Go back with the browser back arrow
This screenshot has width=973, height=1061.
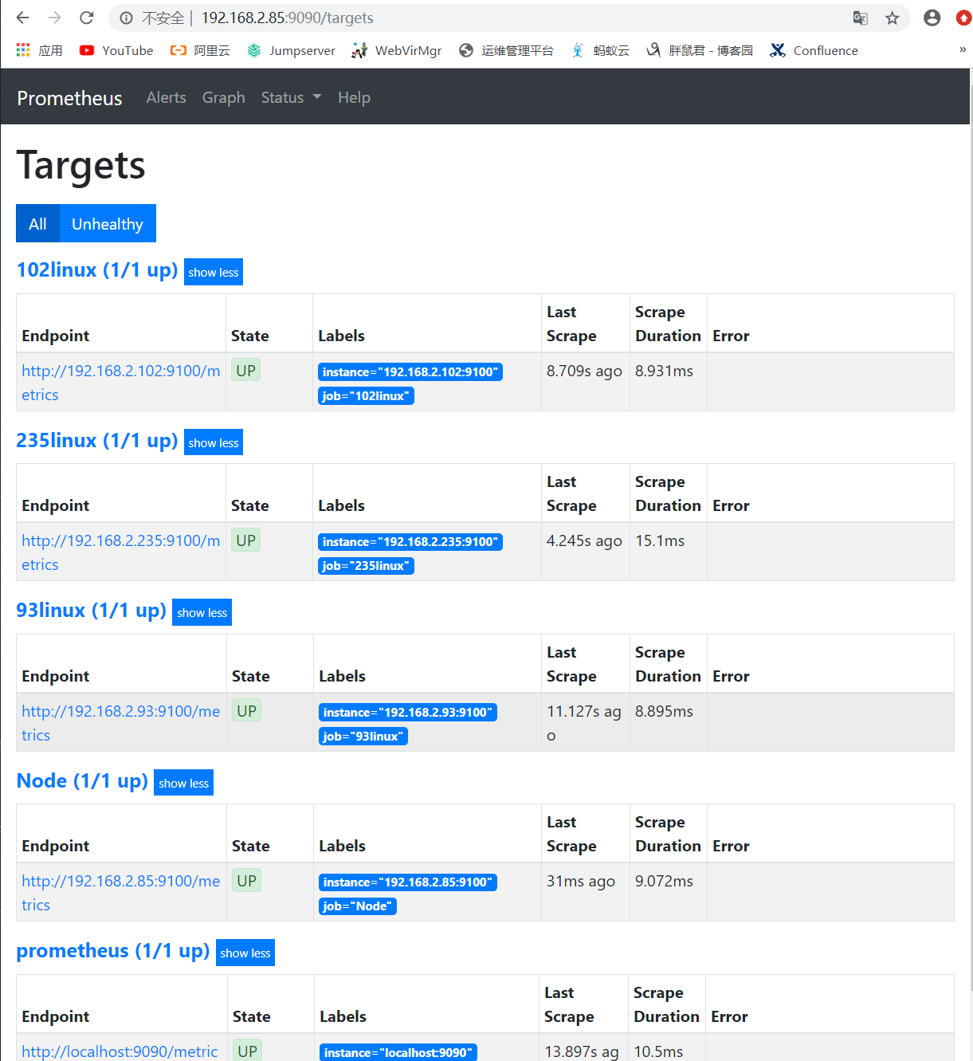tap(22, 18)
